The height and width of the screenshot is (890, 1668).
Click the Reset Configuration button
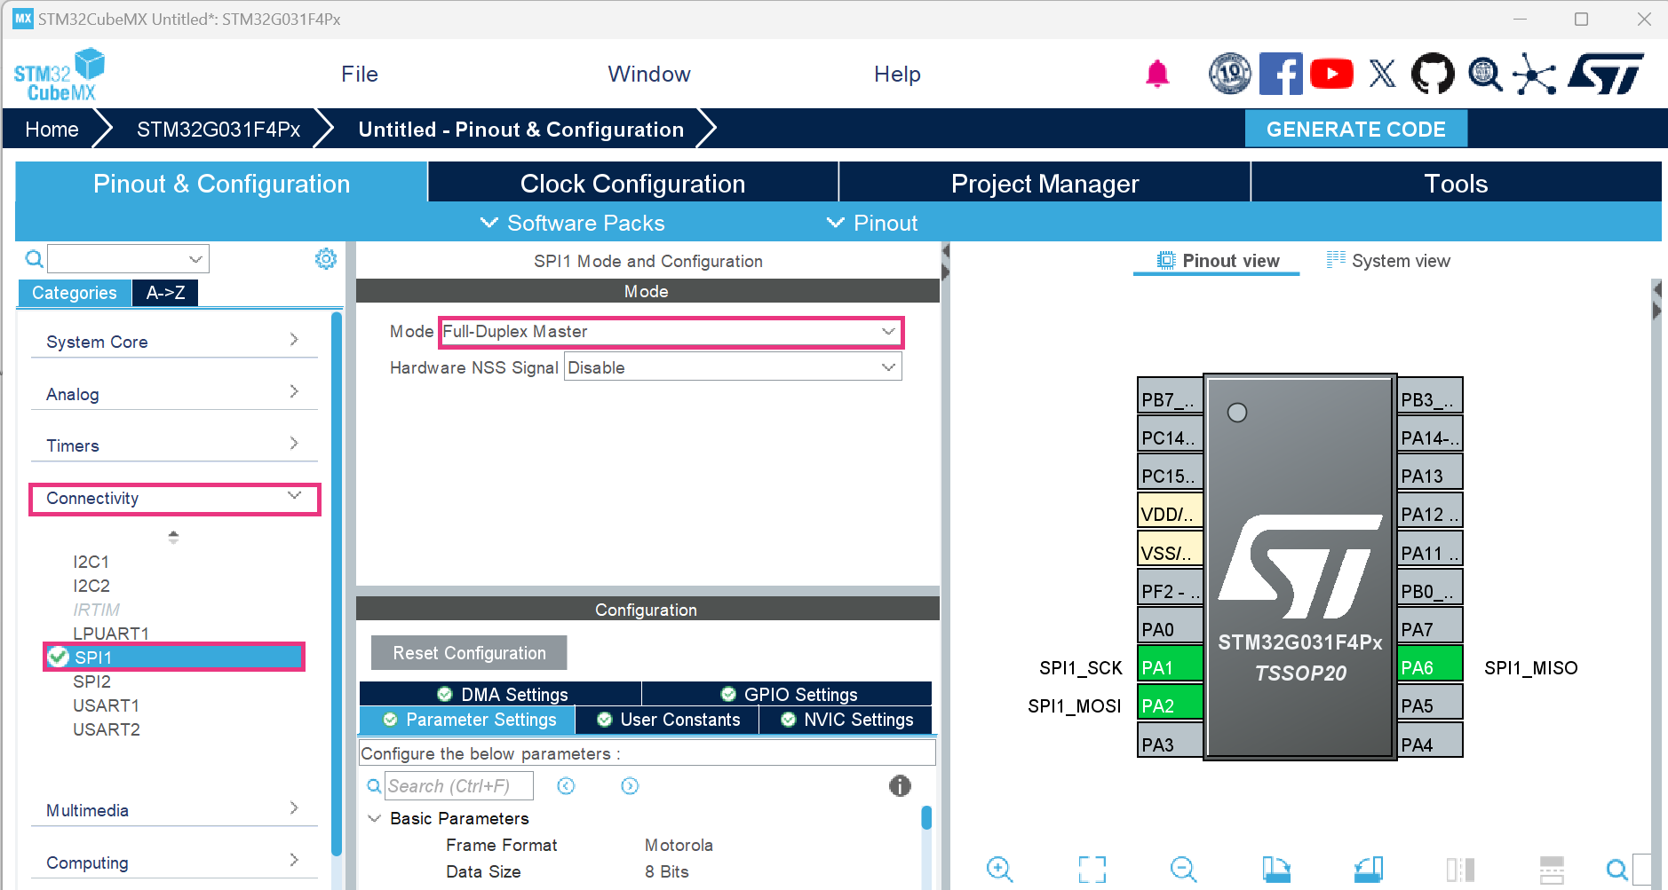click(469, 653)
